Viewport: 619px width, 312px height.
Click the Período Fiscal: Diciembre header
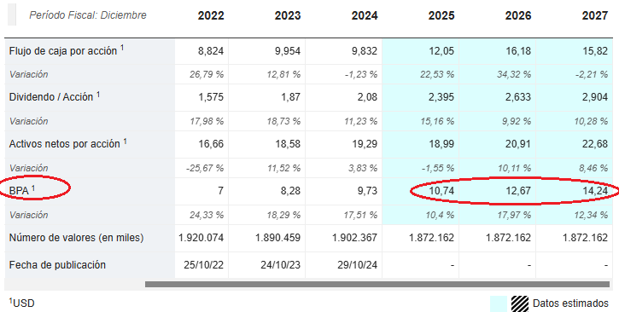point(88,15)
